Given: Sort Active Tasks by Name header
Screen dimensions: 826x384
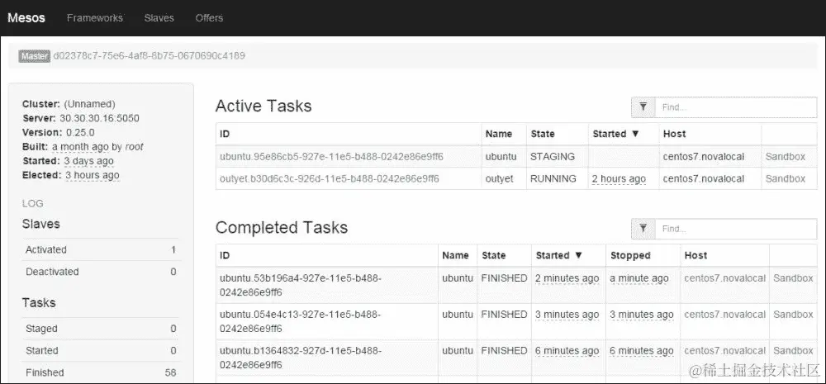Looking at the screenshot, I should [x=498, y=134].
